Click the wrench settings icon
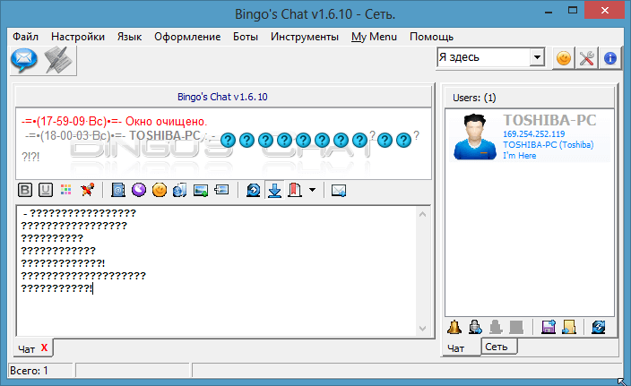Image resolution: width=631 pixels, height=386 pixels. point(587,58)
